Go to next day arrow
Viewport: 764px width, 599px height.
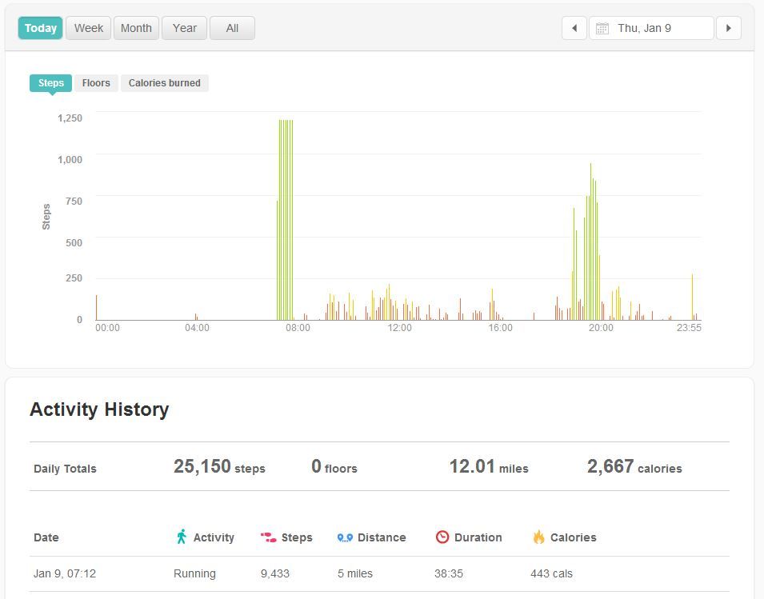click(x=729, y=28)
